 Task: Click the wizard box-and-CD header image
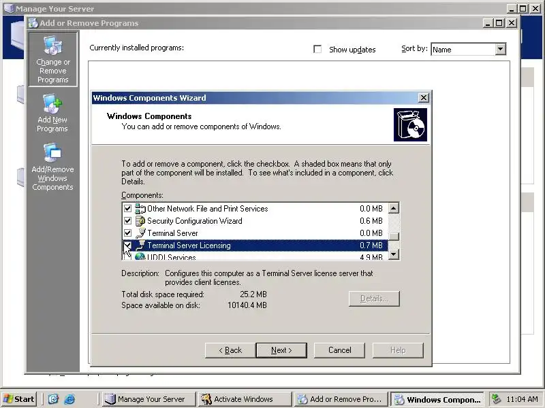(x=410, y=125)
